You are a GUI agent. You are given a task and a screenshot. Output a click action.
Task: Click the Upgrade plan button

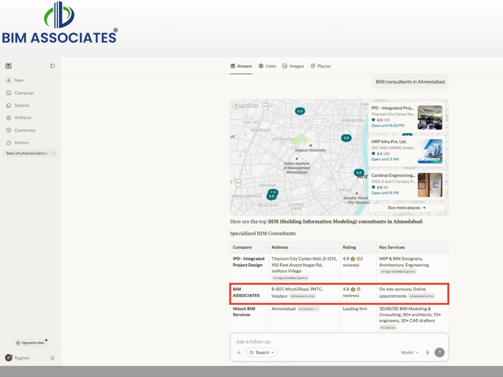(x=31, y=343)
